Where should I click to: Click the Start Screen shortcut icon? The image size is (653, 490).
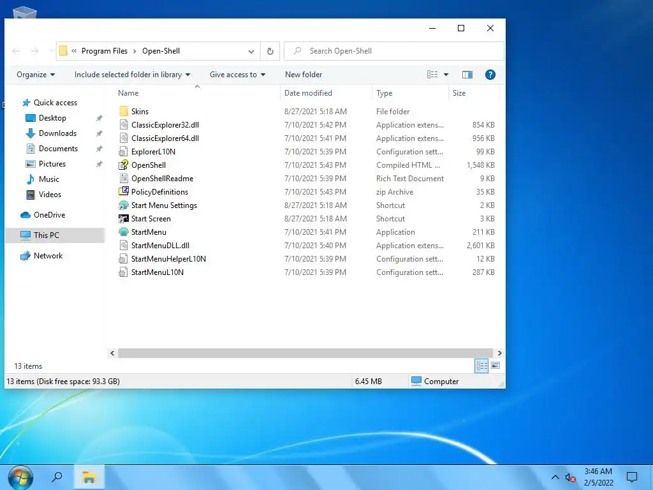tap(123, 218)
